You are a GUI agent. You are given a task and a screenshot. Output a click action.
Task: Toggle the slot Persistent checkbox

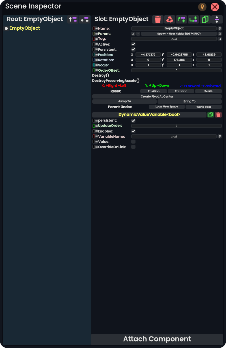pyautogui.click(x=133, y=50)
